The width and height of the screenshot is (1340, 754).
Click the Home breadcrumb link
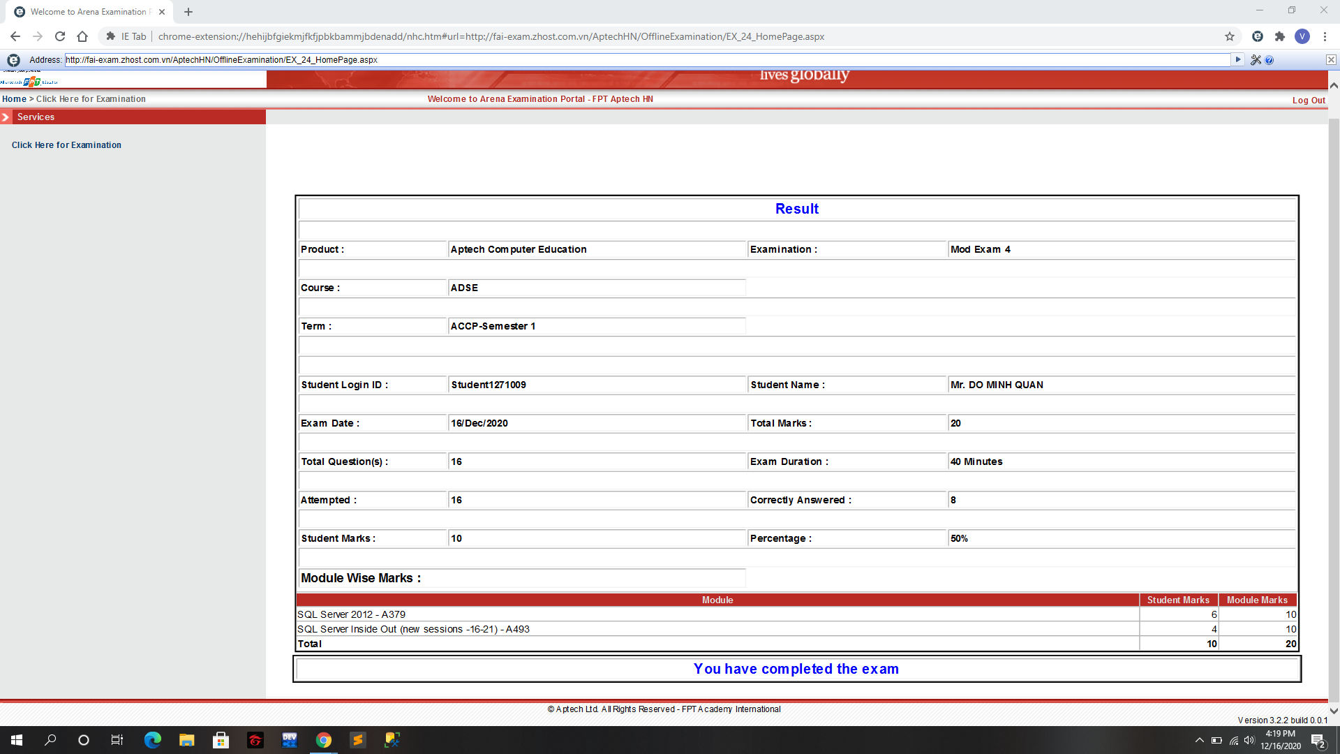click(x=14, y=99)
